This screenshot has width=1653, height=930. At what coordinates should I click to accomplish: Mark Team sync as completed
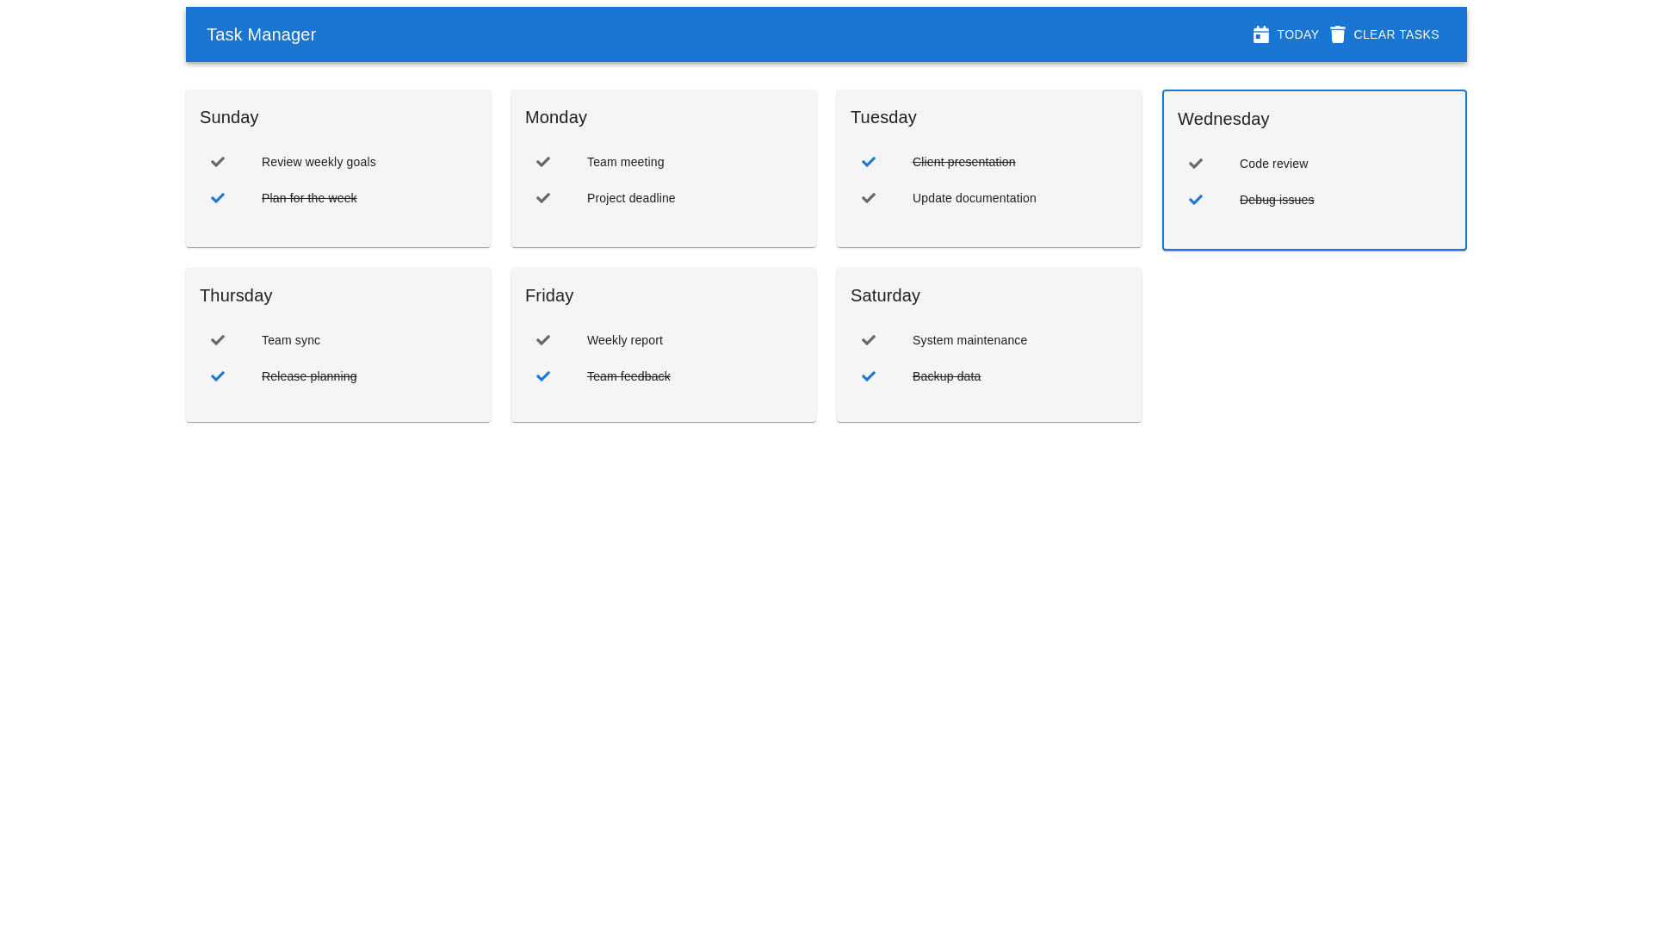(218, 340)
